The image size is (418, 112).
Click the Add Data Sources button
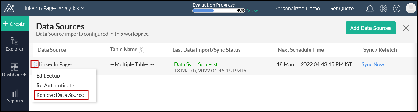tap(371, 28)
